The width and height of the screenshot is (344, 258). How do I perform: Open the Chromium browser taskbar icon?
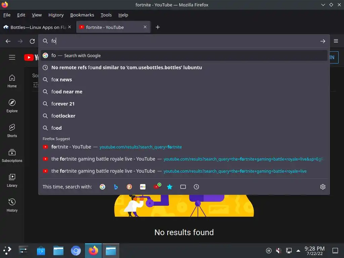pyautogui.click(x=76, y=251)
